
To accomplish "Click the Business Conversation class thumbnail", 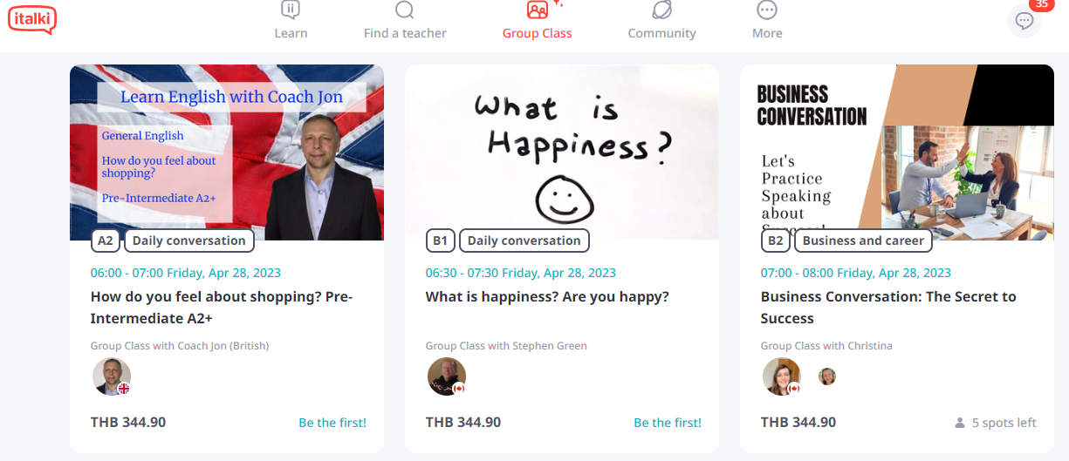I will tap(897, 153).
